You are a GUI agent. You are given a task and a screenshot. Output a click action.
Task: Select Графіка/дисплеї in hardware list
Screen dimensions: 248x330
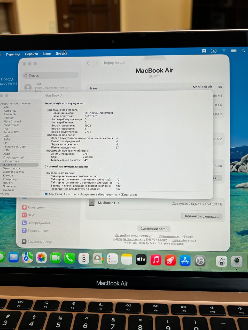14,158
